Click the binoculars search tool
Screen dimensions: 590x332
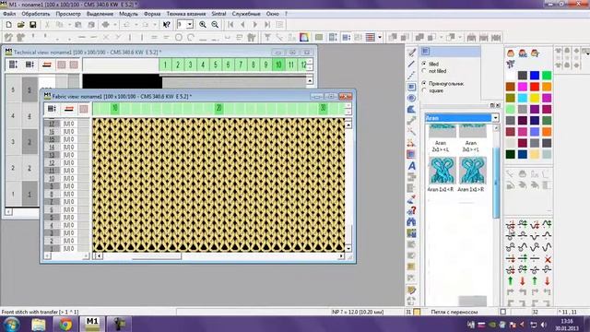pyautogui.click(x=412, y=222)
